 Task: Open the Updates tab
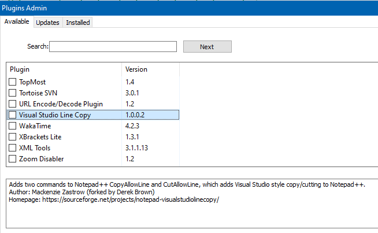tap(48, 23)
